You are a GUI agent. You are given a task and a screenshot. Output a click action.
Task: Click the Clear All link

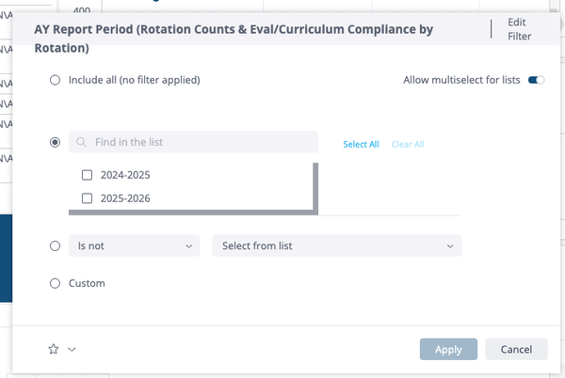tap(408, 144)
